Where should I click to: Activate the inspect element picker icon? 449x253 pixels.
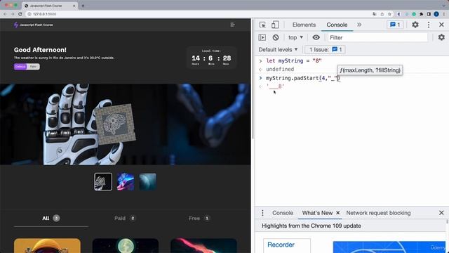[262, 25]
